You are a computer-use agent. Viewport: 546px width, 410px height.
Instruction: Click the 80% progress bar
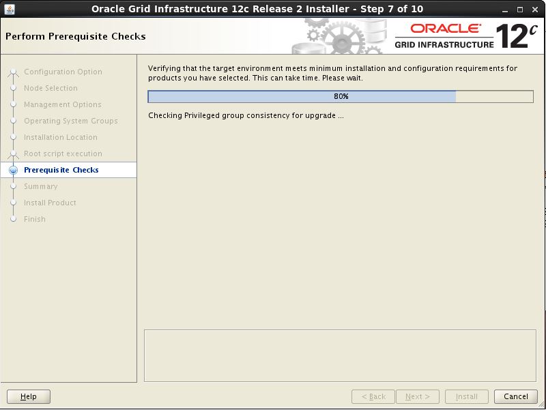point(341,96)
